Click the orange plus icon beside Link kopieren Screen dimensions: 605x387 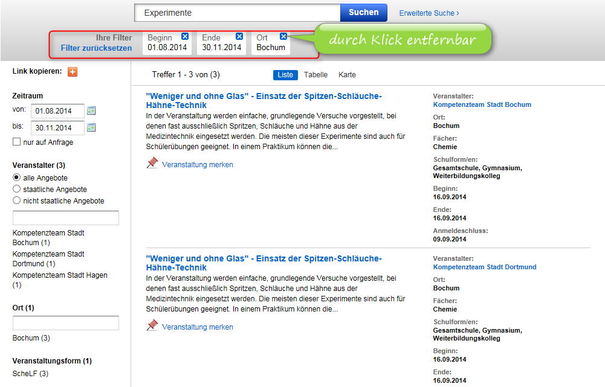[73, 72]
